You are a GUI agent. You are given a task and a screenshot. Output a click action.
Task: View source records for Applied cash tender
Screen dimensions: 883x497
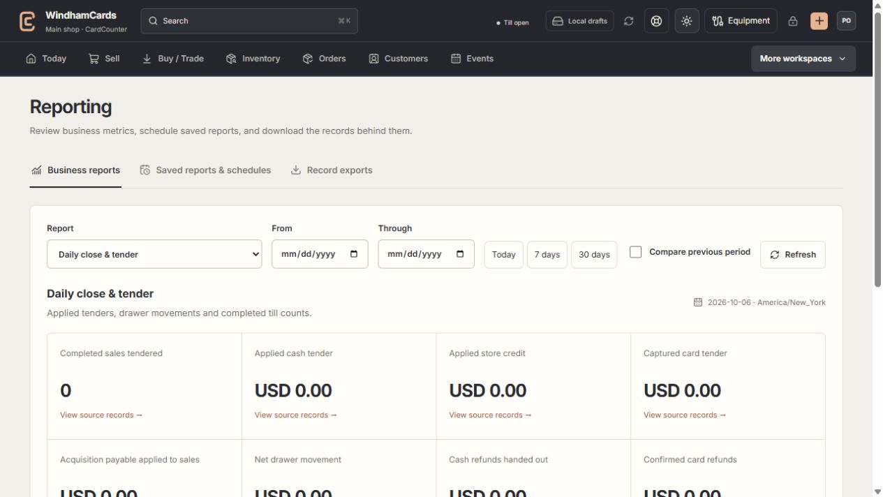click(x=296, y=415)
